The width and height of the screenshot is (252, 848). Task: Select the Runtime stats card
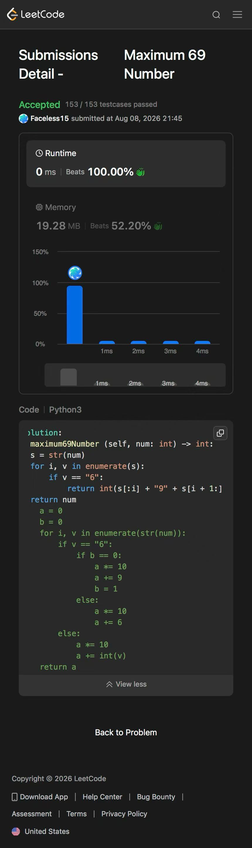point(126,164)
